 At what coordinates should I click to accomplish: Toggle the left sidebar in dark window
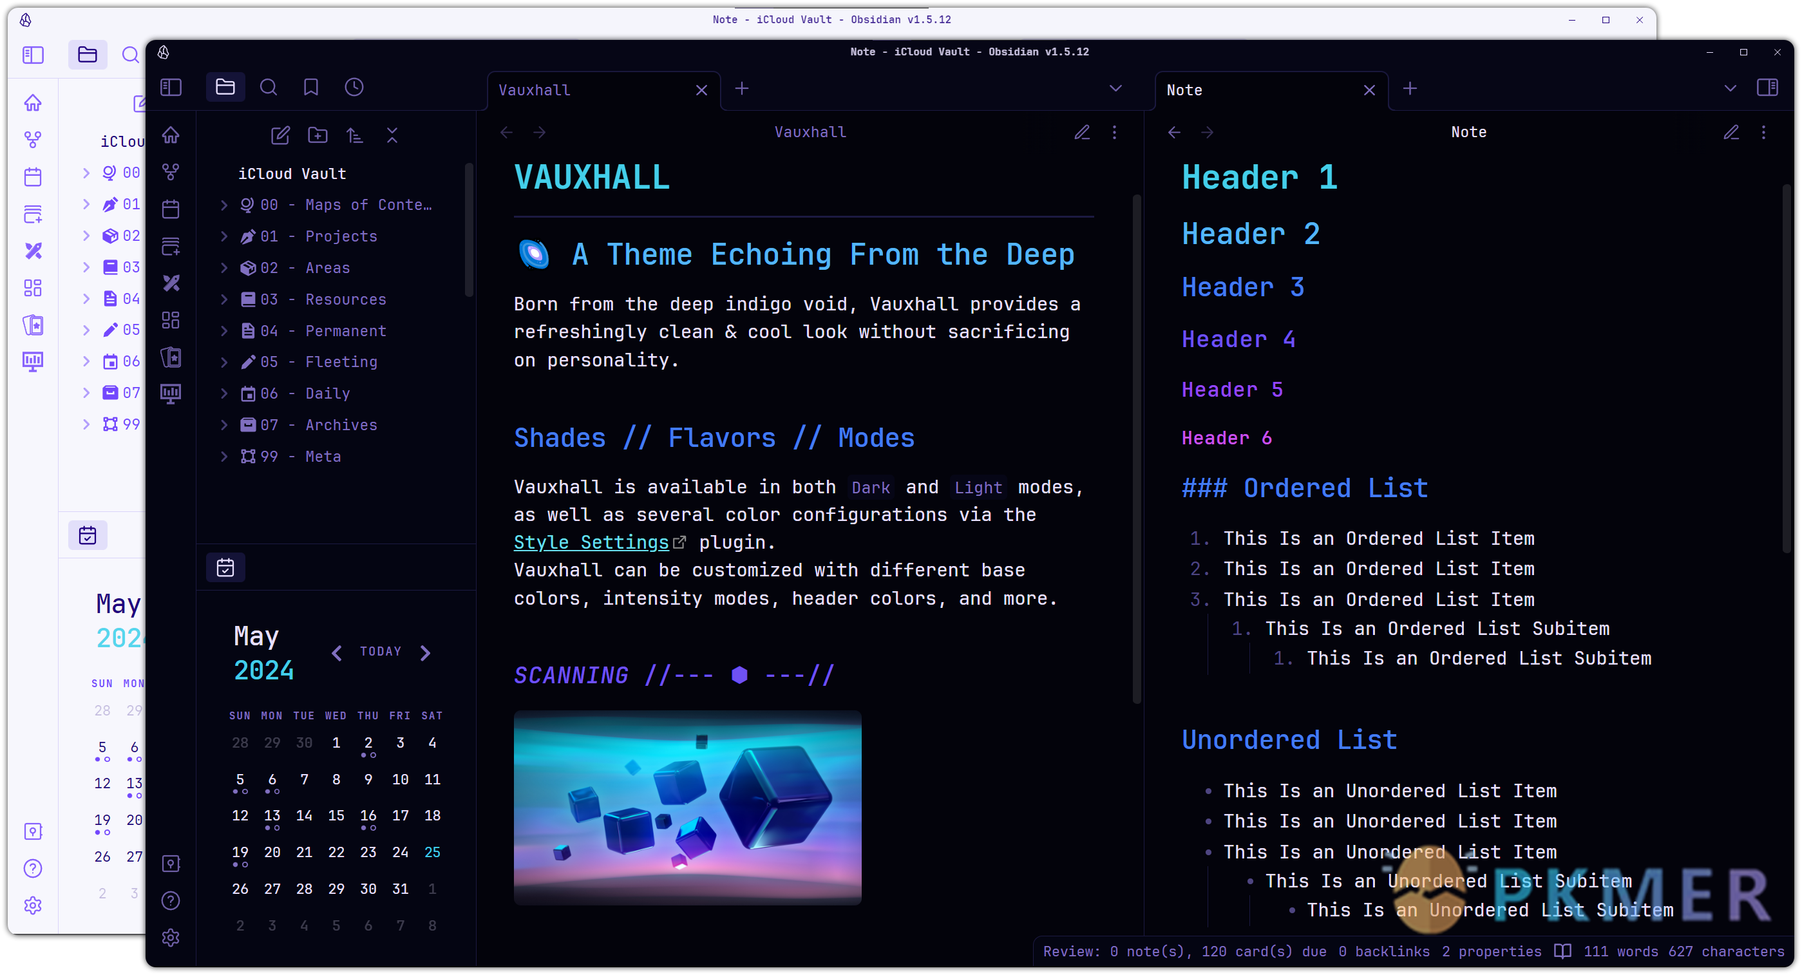click(171, 88)
